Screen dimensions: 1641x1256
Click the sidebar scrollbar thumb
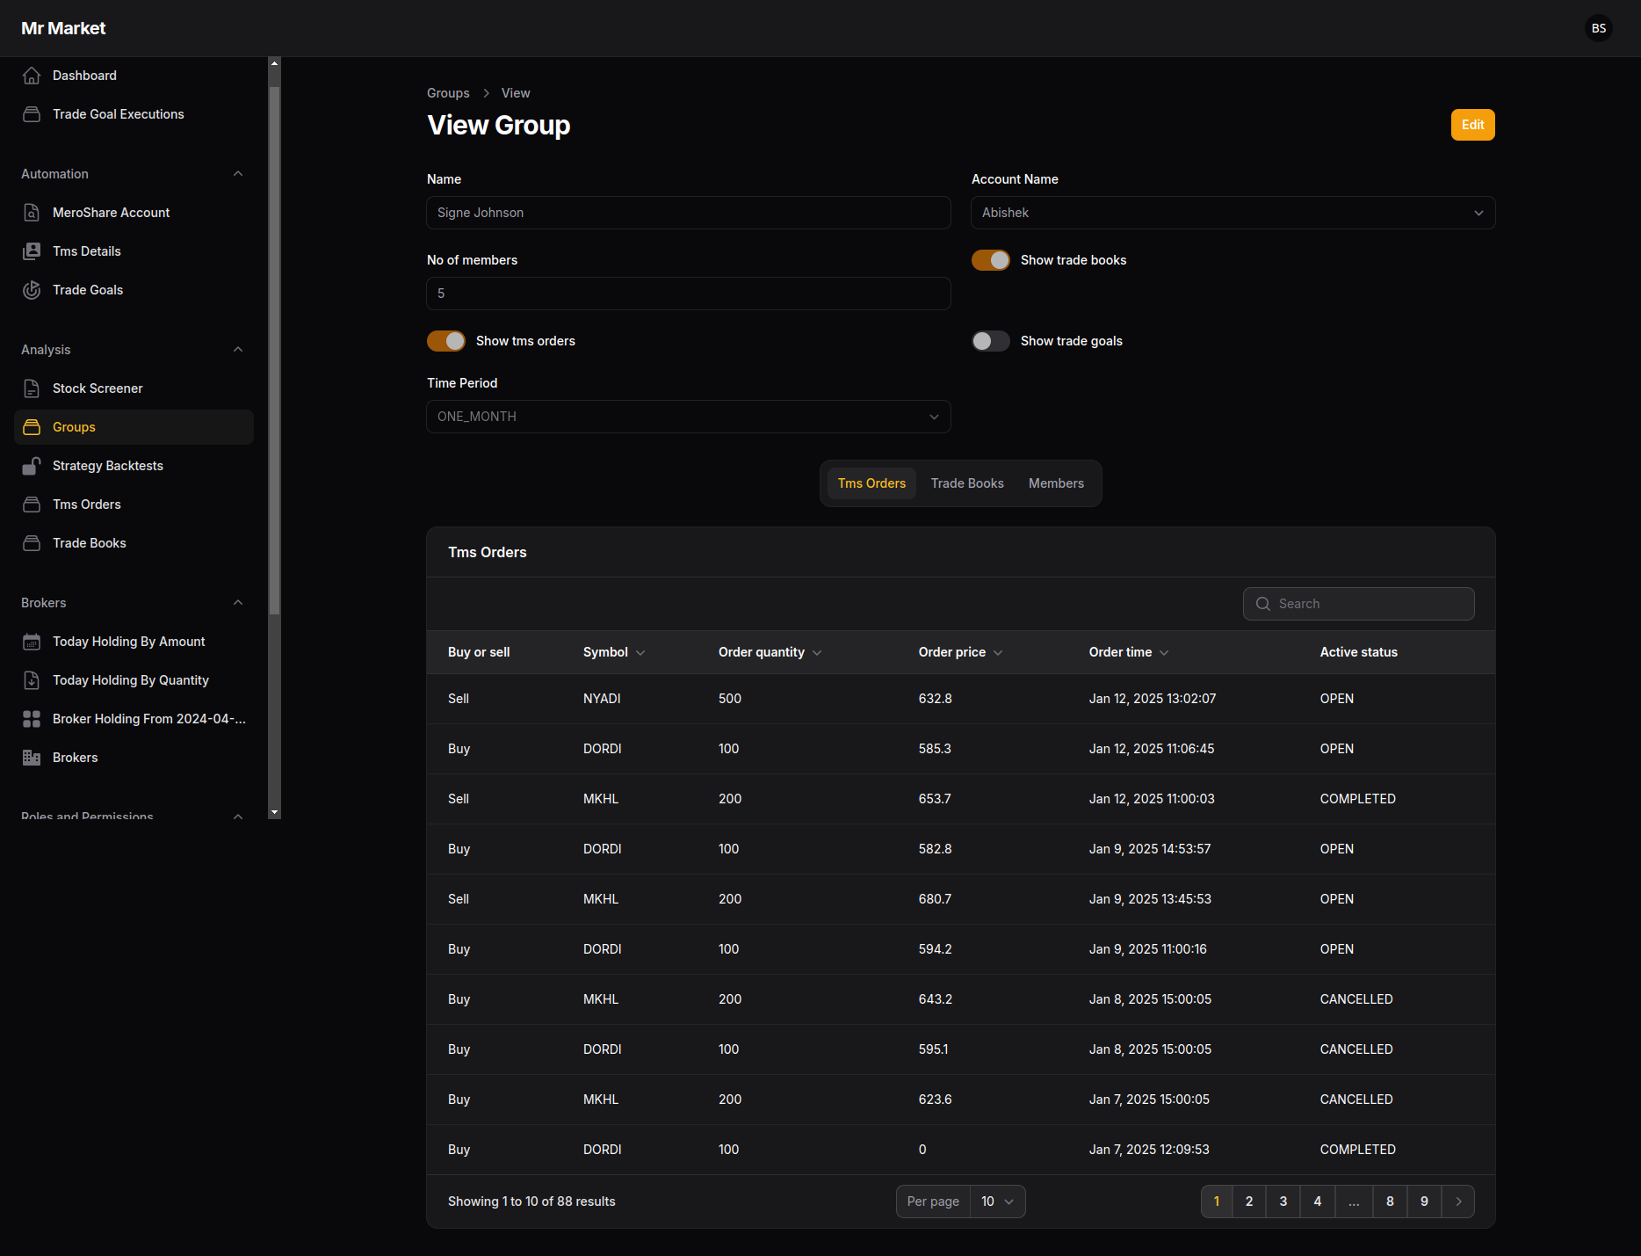click(274, 350)
